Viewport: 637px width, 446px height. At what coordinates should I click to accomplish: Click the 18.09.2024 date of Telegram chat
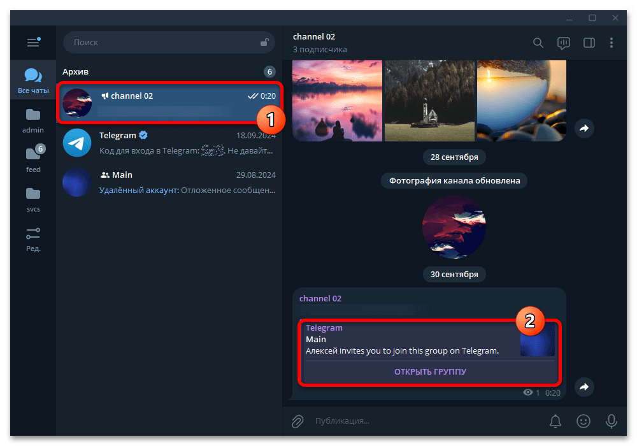click(x=256, y=135)
